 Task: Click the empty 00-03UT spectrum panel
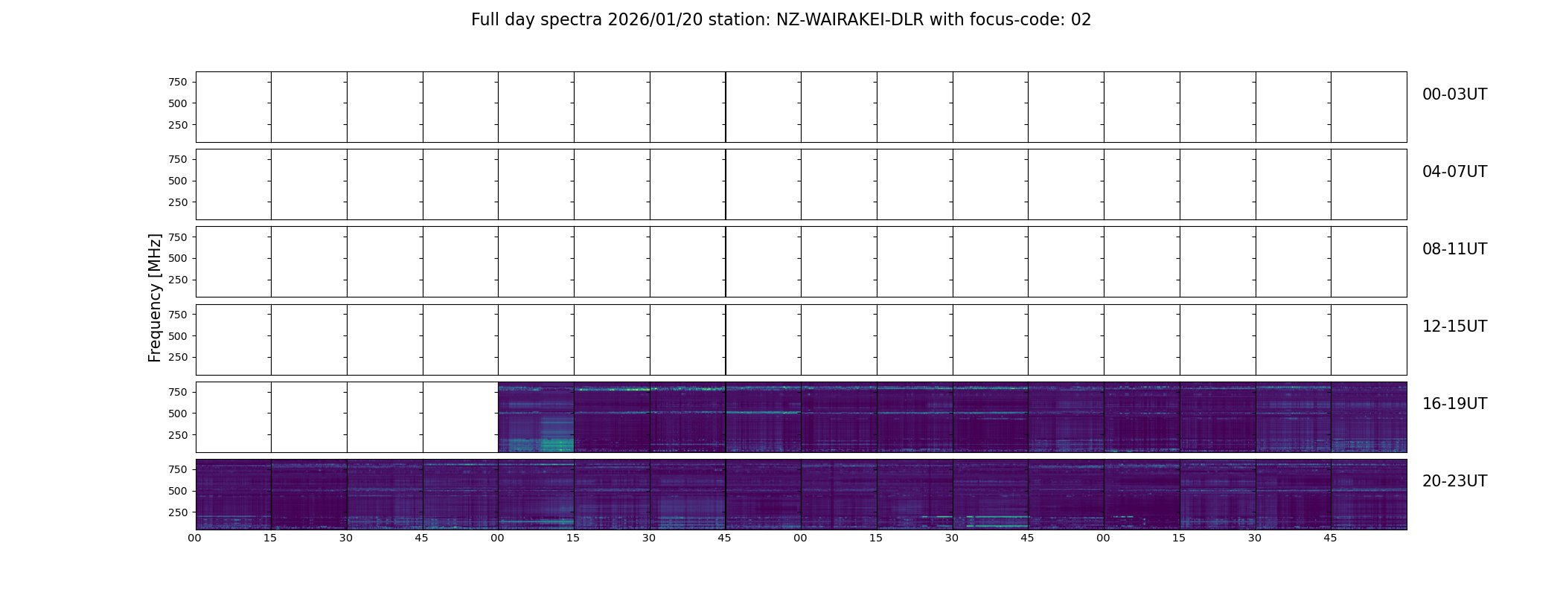(x=801, y=107)
